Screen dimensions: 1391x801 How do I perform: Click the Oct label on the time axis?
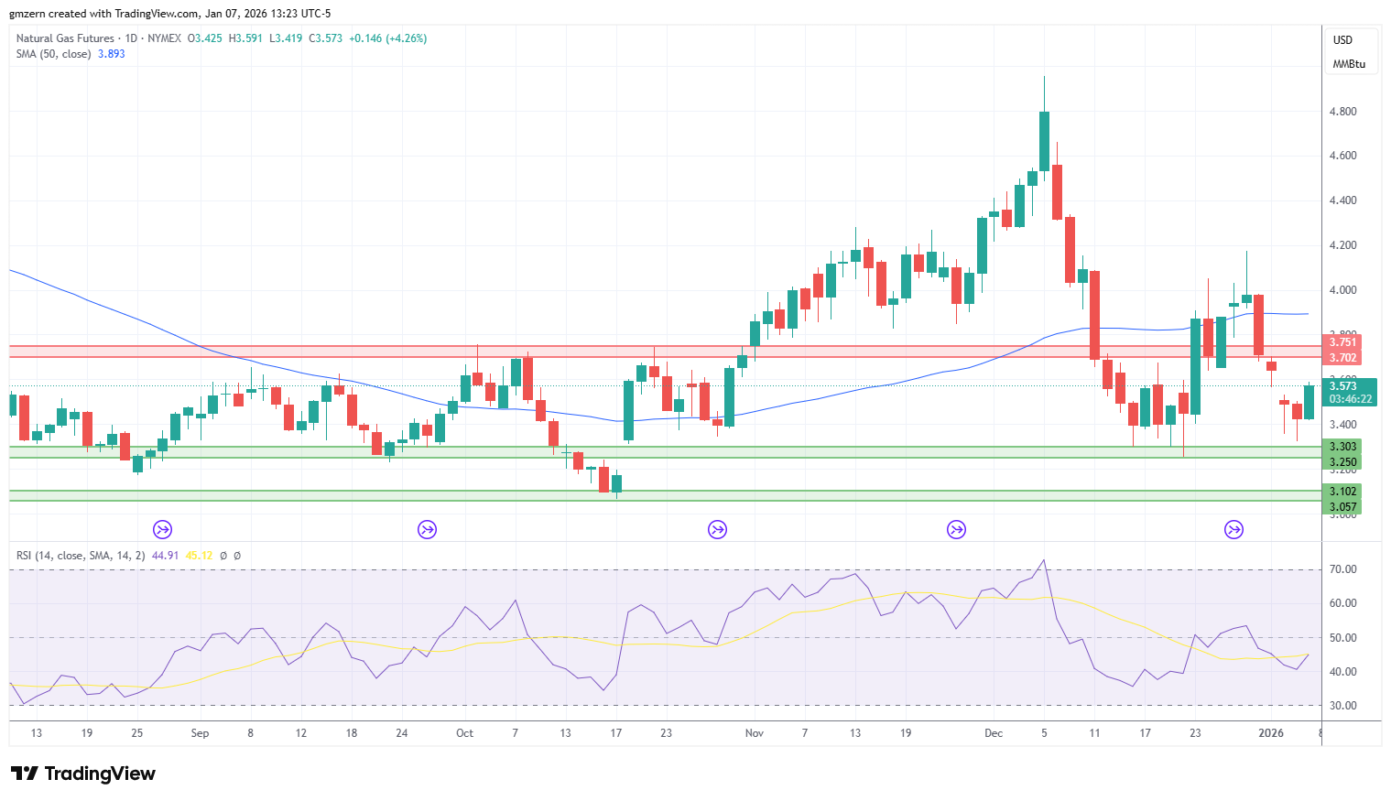pos(464,733)
